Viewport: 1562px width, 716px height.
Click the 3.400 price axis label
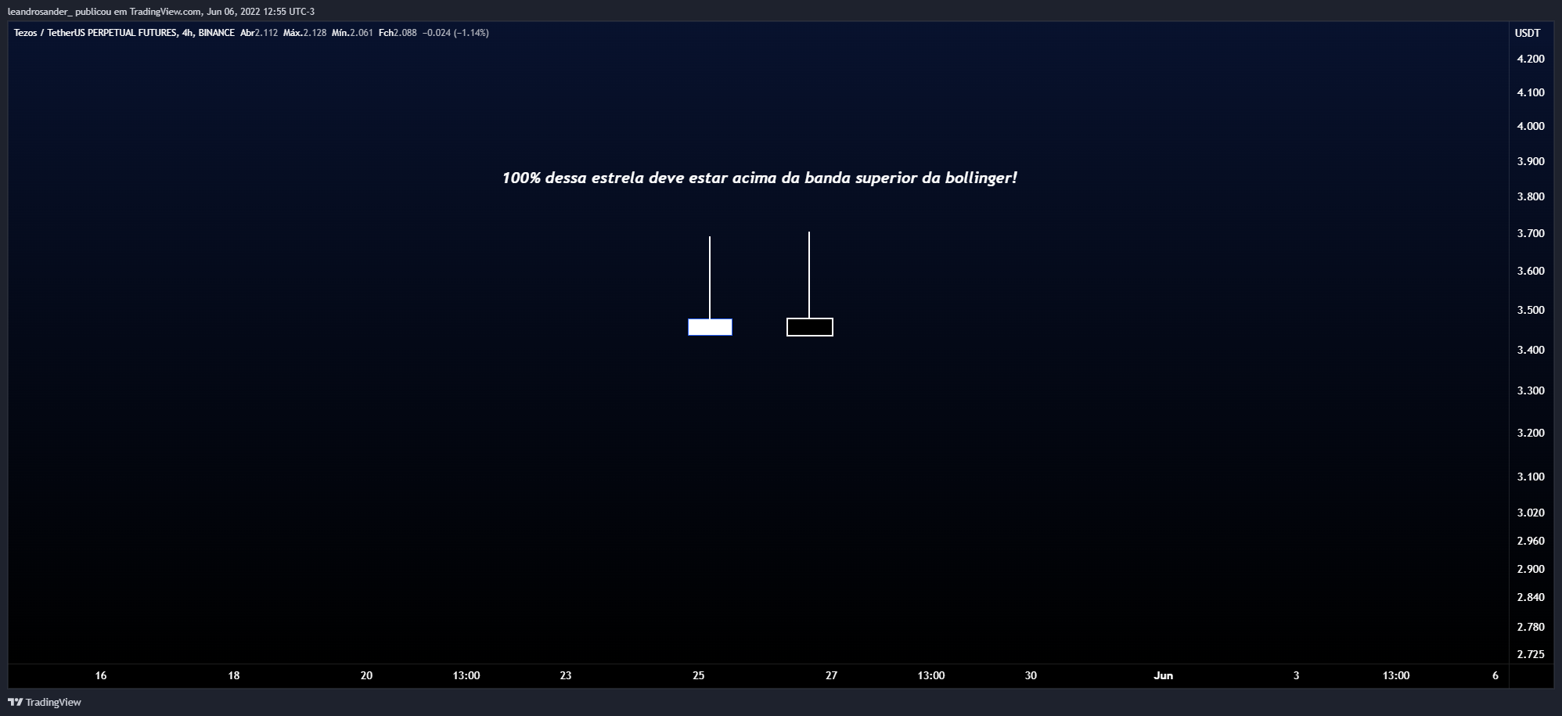1531,350
